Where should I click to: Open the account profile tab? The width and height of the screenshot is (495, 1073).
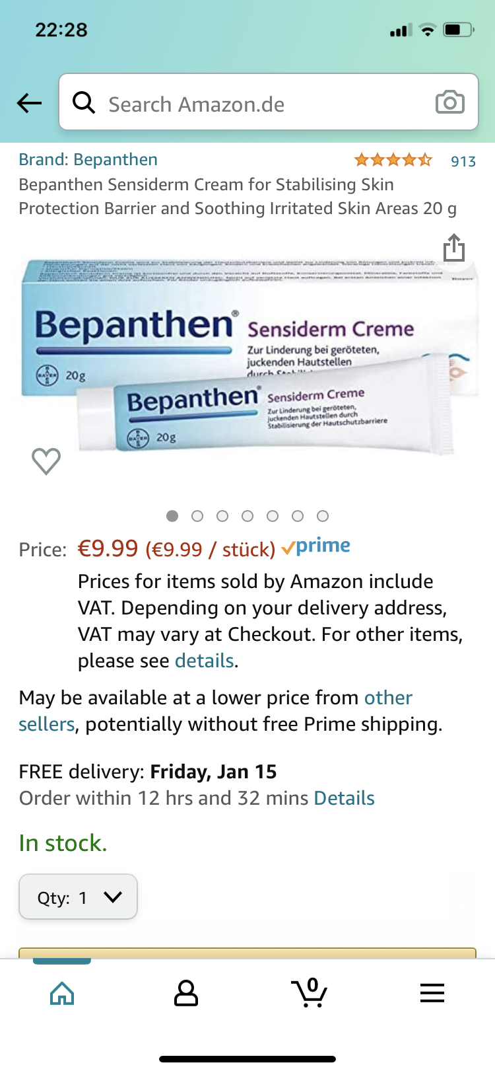185,992
